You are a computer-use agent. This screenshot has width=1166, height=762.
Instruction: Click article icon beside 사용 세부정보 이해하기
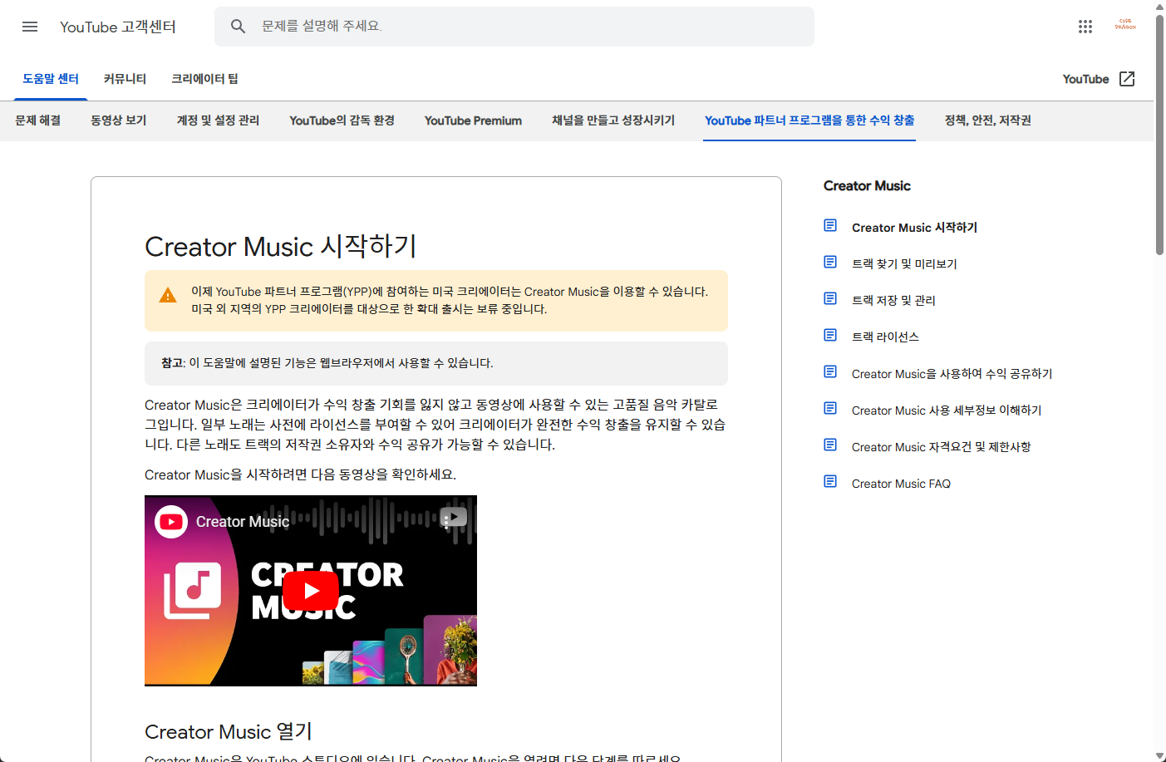(x=830, y=408)
